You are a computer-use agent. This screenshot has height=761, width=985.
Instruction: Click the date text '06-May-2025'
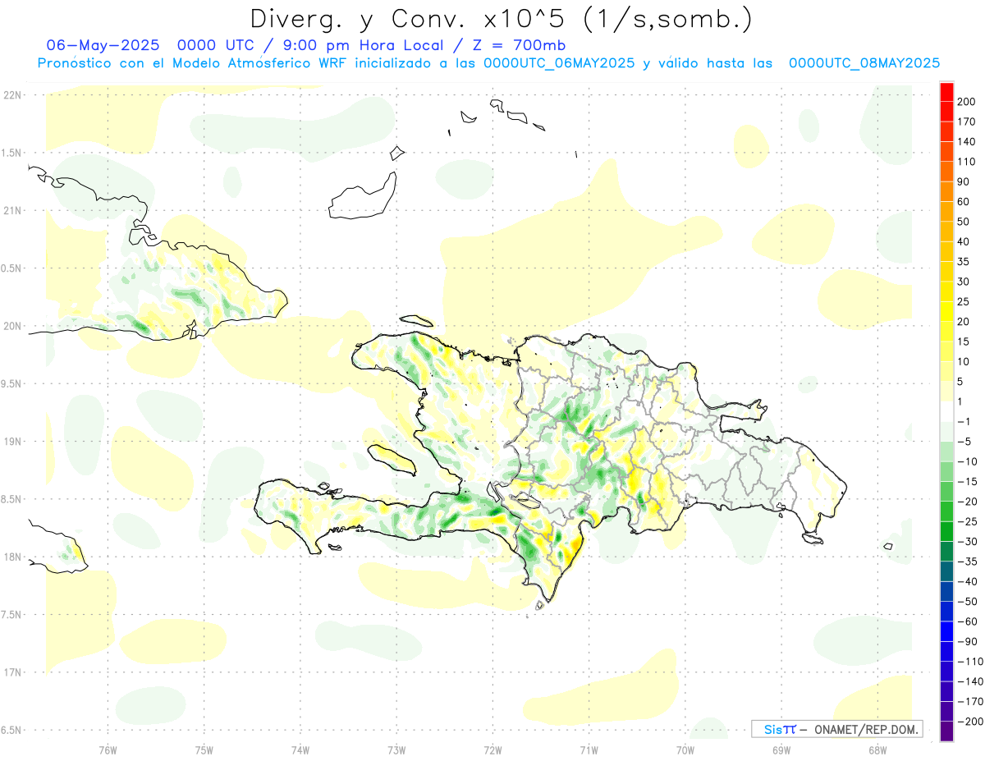103,45
